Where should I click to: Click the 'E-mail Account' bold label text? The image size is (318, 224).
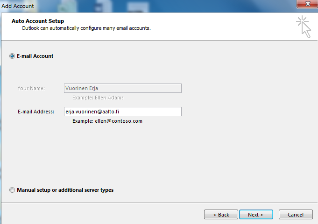35,56
